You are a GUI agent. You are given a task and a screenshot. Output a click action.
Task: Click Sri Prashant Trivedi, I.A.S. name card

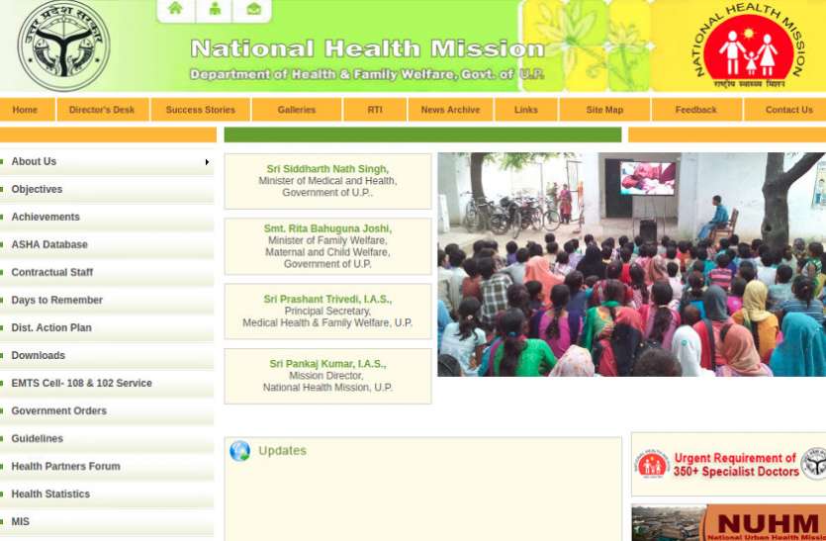327,312
